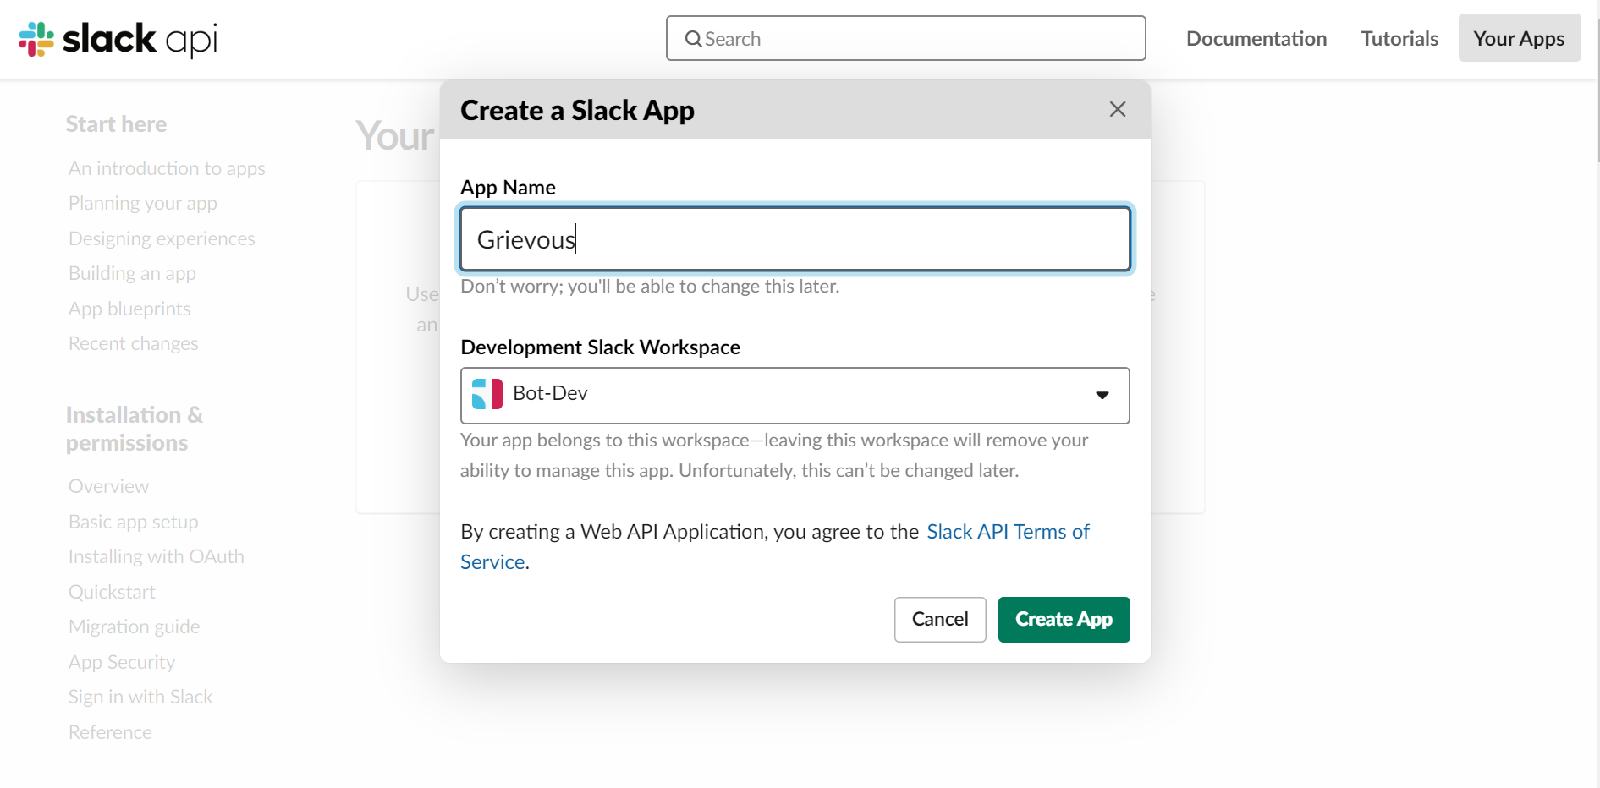Select the Development Slack Workspace combo box

coord(795,395)
